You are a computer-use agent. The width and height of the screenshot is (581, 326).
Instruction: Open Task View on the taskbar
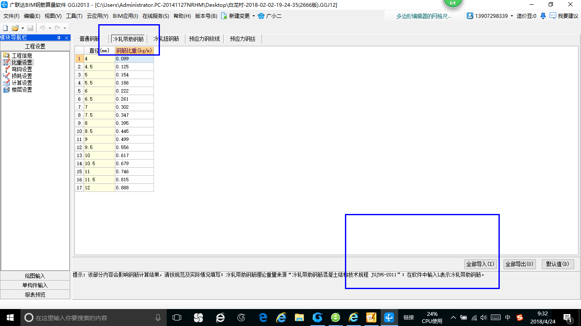pyautogui.click(x=177, y=318)
